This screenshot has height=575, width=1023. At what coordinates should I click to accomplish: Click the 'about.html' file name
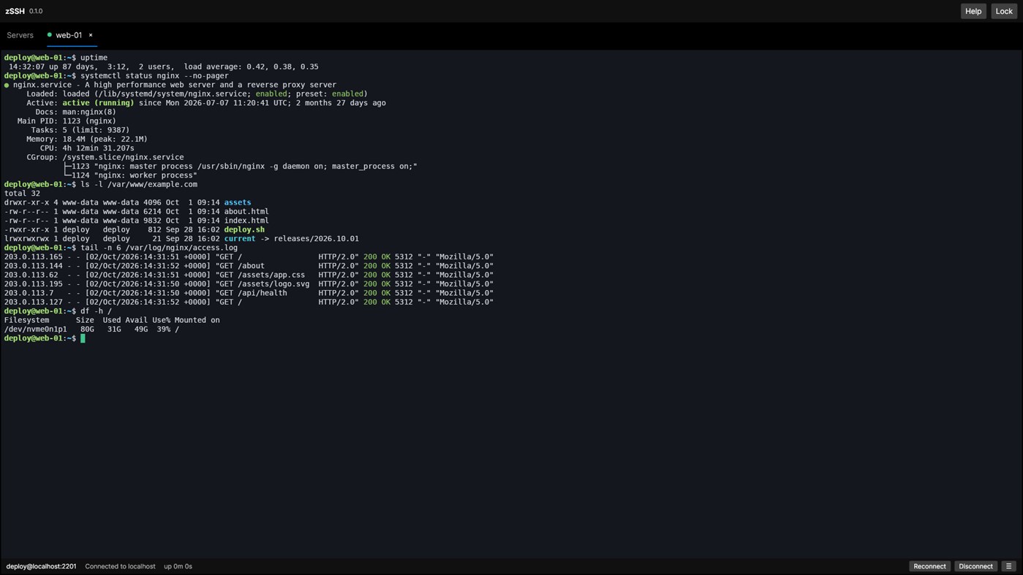[x=246, y=211]
